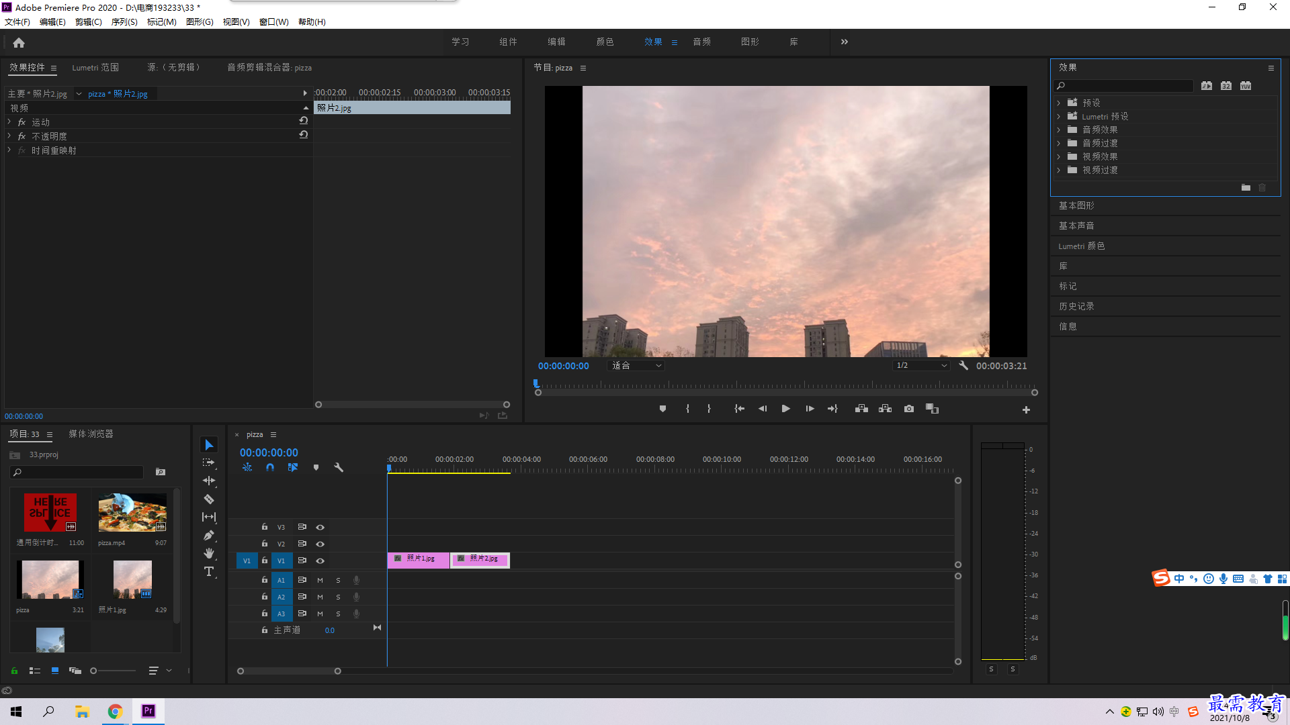Solo audio track A2
Viewport: 1290px width, 725px height.
338,597
